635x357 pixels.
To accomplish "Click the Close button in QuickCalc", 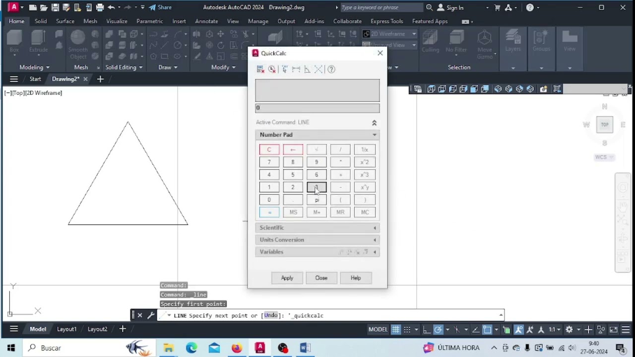I will 321,278.
